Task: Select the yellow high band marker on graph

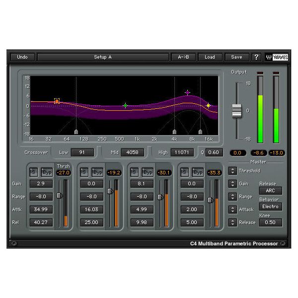Action: (x=209, y=105)
